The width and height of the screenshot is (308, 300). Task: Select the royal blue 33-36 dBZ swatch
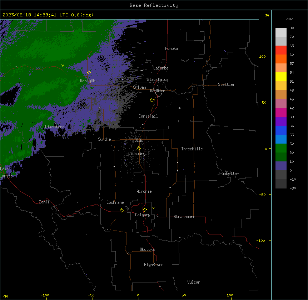click(x=281, y=130)
